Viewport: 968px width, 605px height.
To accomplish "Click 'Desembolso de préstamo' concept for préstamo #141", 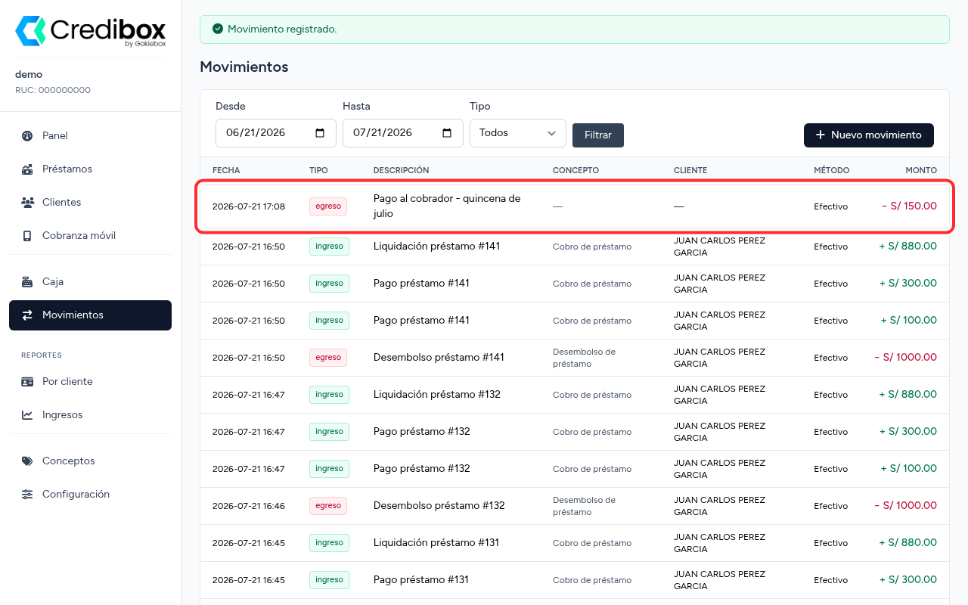I will tap(584, 358).
